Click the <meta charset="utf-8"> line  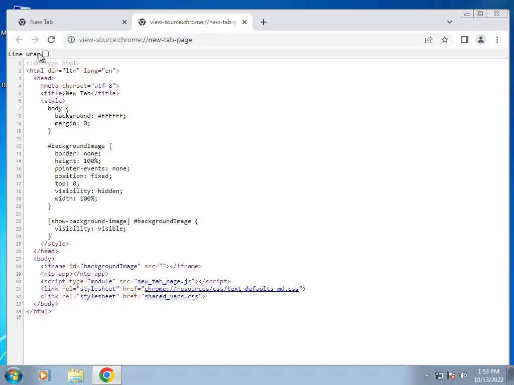tap(80, 86)
